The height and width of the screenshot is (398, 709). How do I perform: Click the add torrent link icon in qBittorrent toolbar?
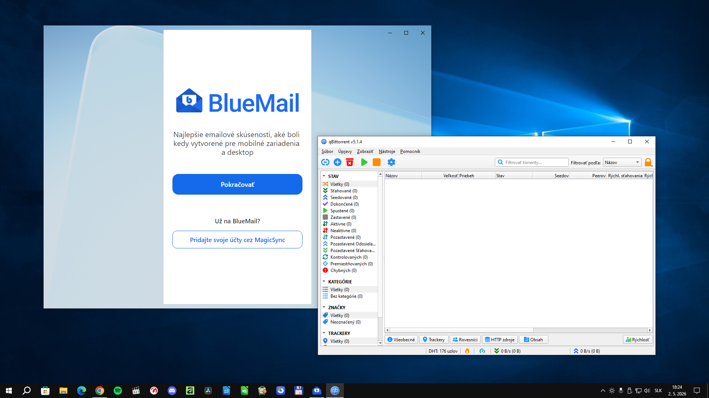click(x=325, y=162)
